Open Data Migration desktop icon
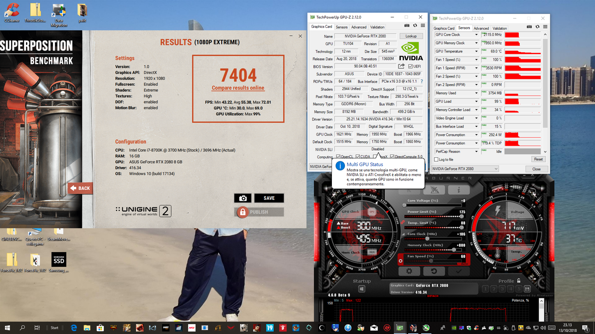 coord(59,15)
